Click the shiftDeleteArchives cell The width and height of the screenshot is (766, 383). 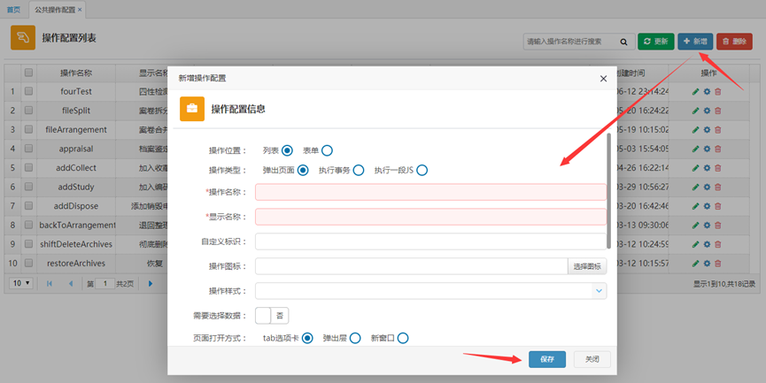pyautogui.click(x=76, y=244)
